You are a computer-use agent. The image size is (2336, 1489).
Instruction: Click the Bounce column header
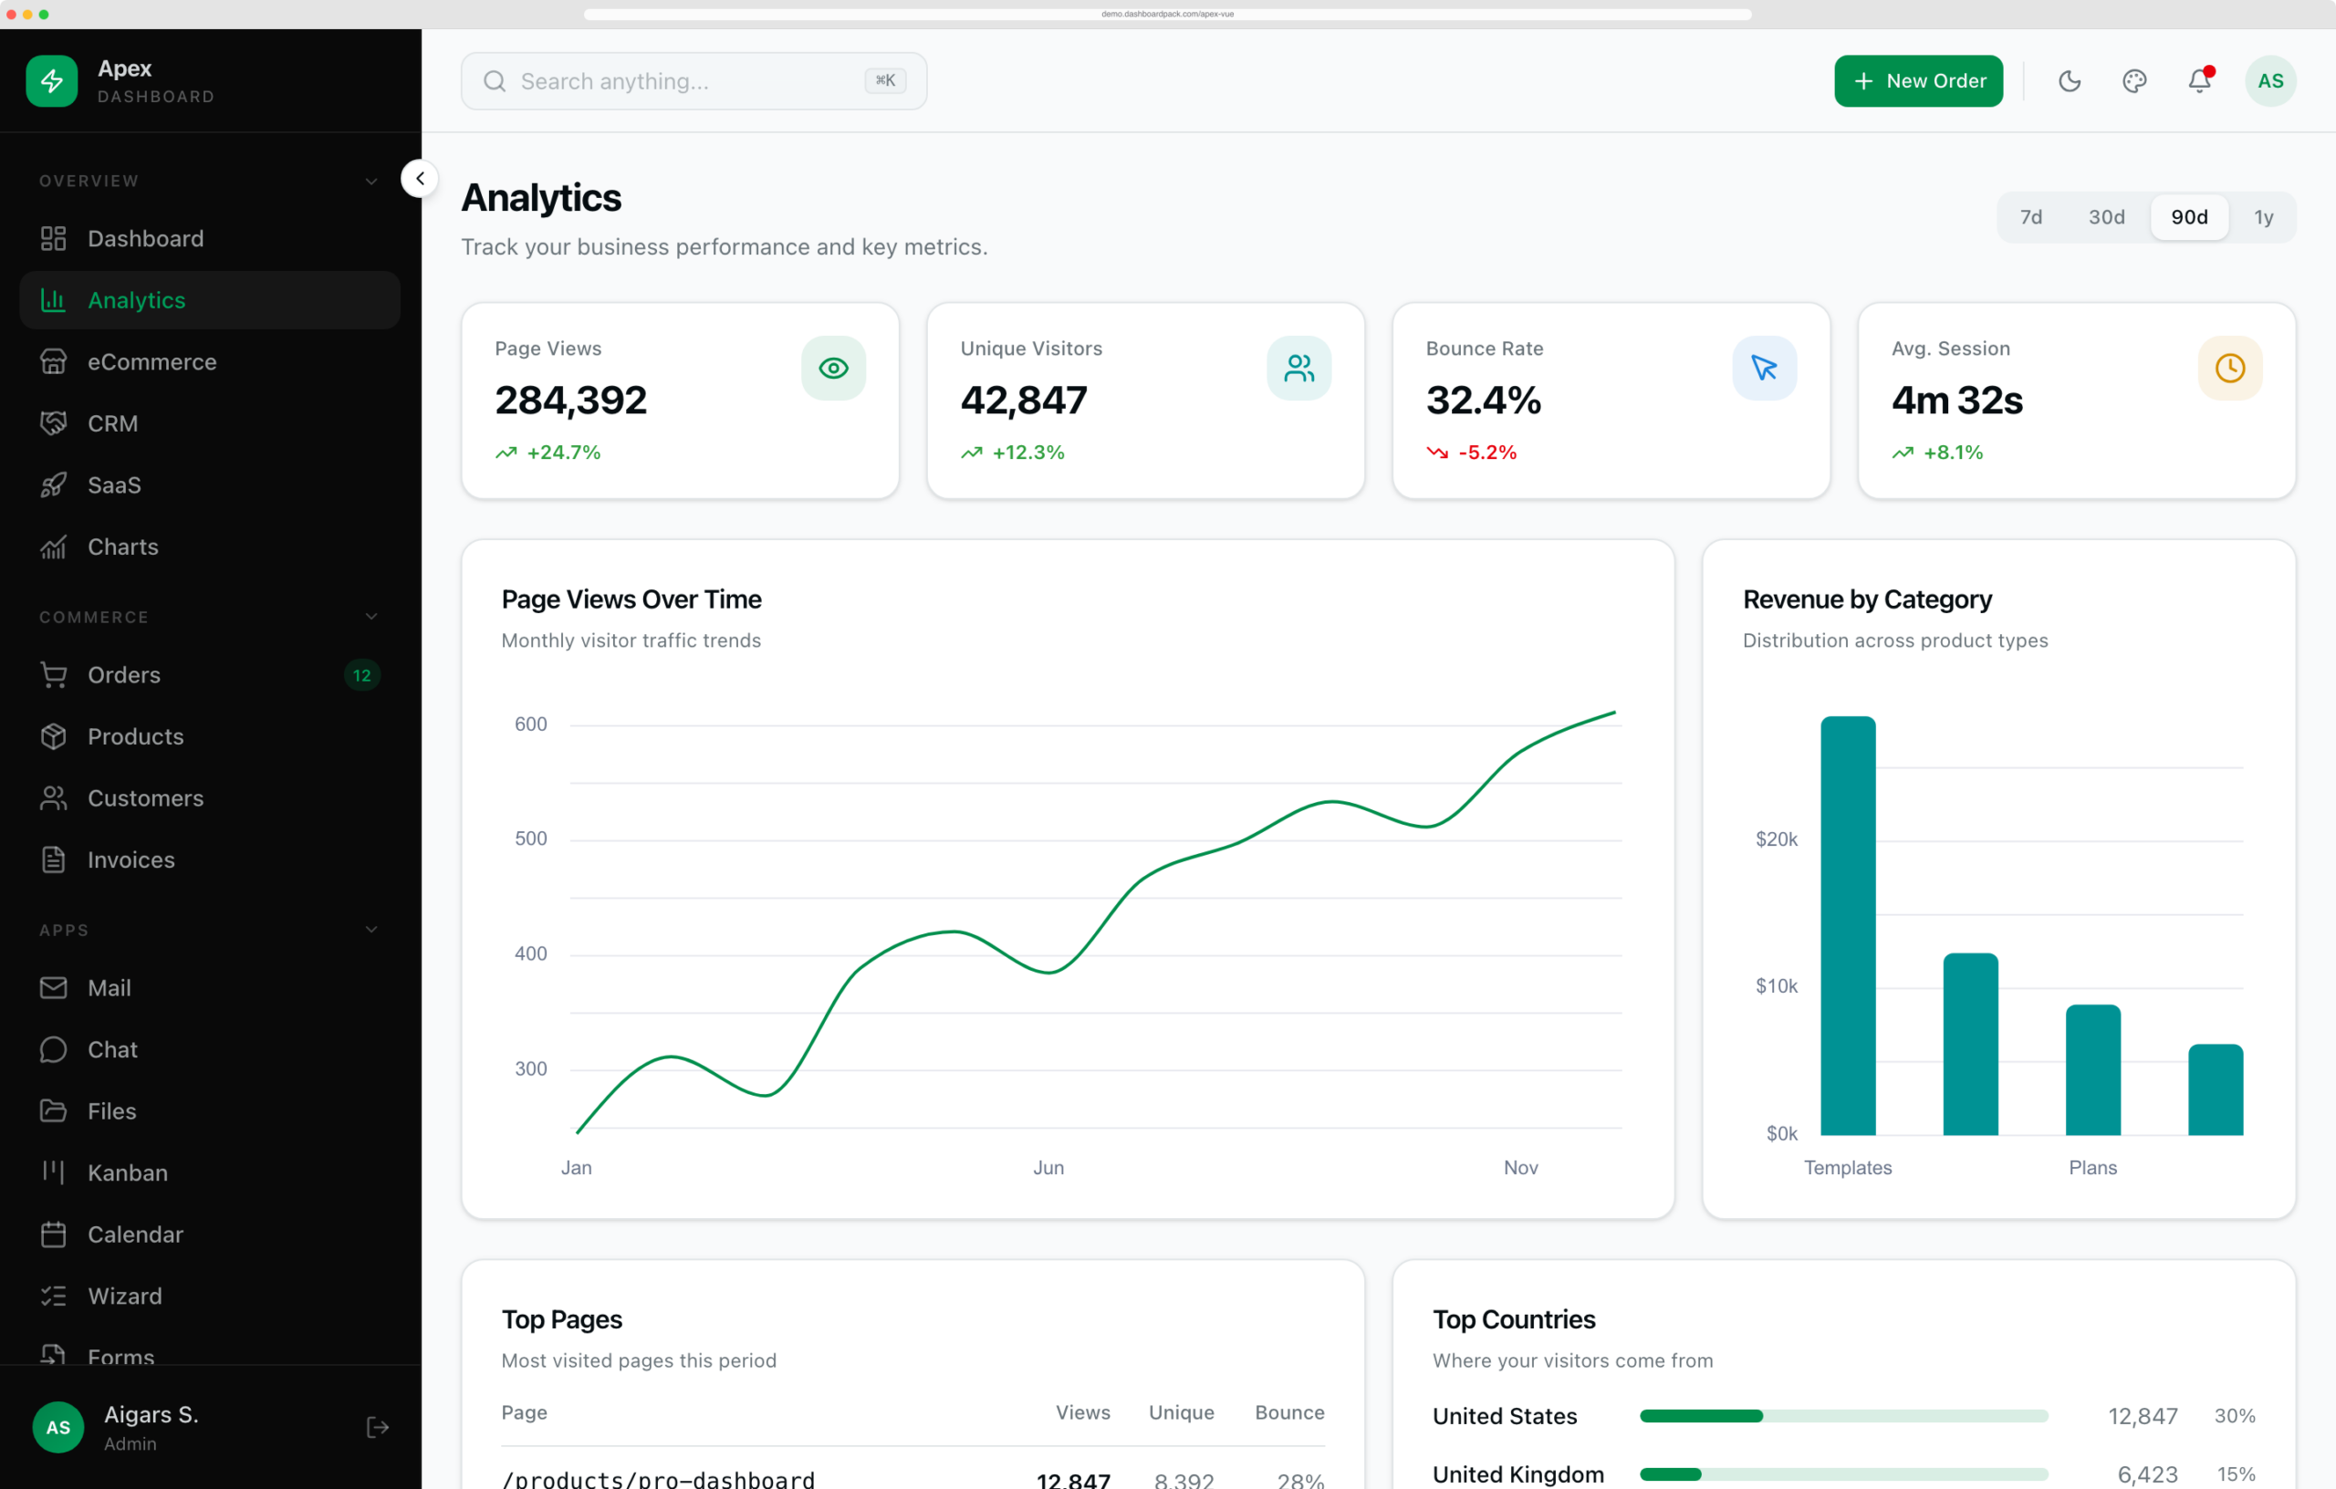[x=1289, y=1412]
